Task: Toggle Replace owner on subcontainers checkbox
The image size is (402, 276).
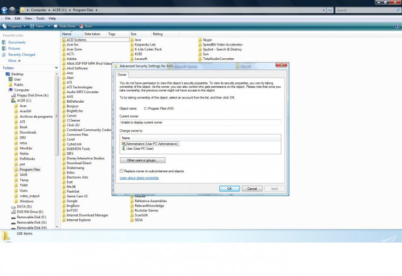Action: click(x=122, y=171)
